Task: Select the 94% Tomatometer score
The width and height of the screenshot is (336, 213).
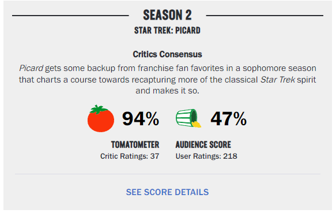Action: (x=141, y=118)
